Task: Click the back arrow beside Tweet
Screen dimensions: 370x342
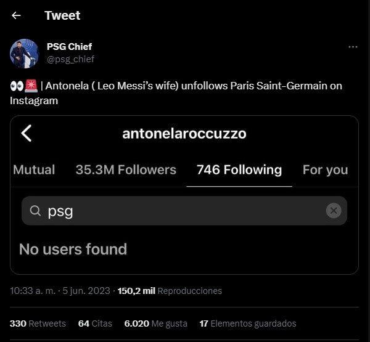Action: (x=16, y=15)
